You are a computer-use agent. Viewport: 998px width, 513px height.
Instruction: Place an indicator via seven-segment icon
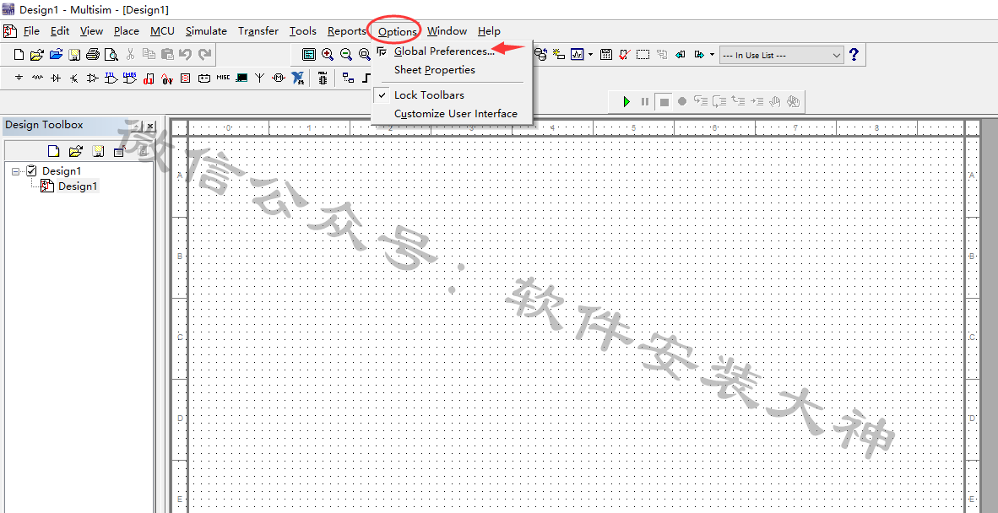pyautogui.click(x=185, y=78)
